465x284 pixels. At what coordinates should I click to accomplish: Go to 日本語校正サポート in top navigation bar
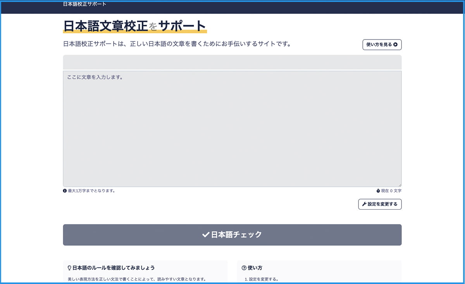click(84, 4)
